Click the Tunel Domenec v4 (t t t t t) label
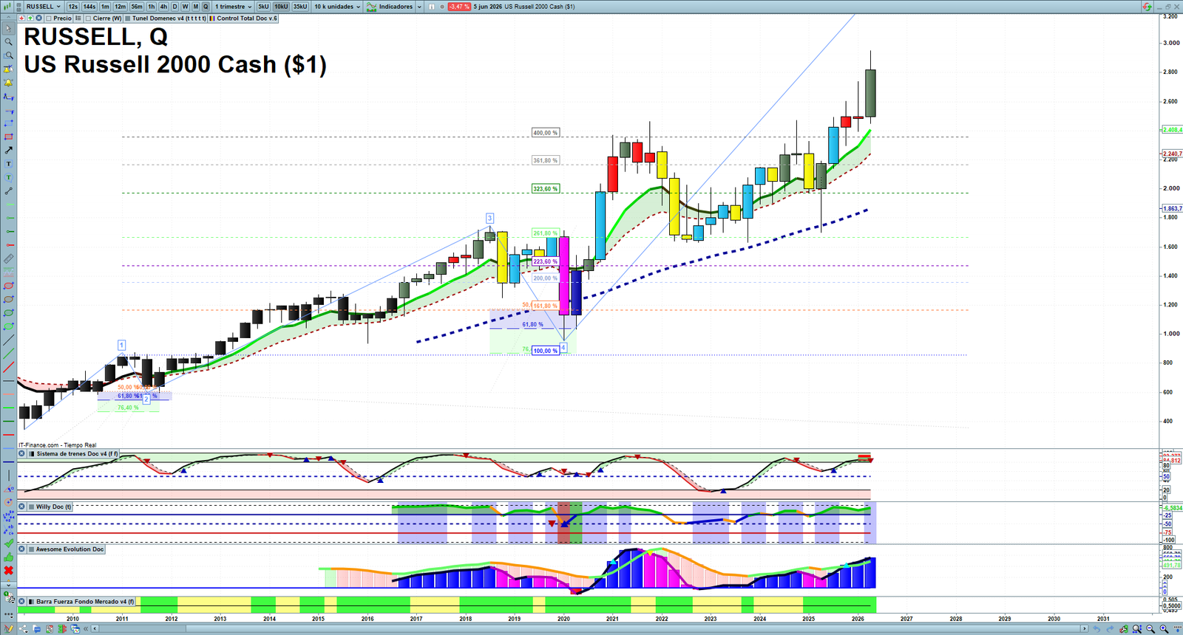Image resolution: width=1183 pixels, height=635 pixels. pyautogui.click(x=169, y=18)
